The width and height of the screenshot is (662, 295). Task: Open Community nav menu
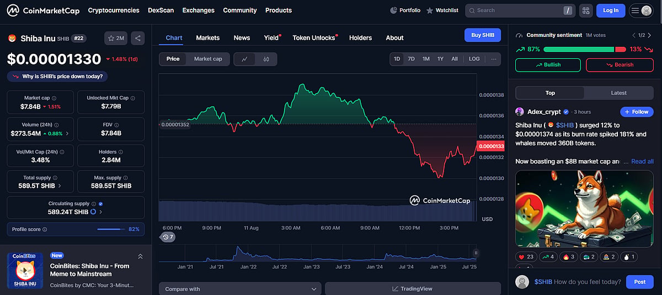pyautogui.click(x=240, y=10)
